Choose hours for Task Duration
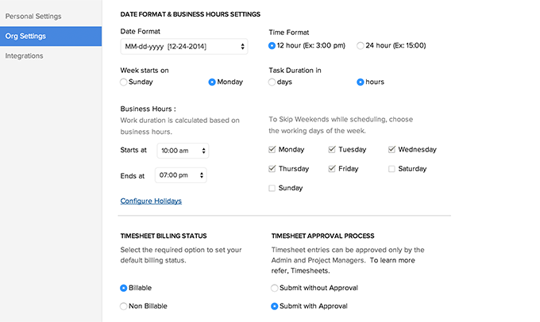The height and width of the screenshot is (322, 540). point(361,82)
